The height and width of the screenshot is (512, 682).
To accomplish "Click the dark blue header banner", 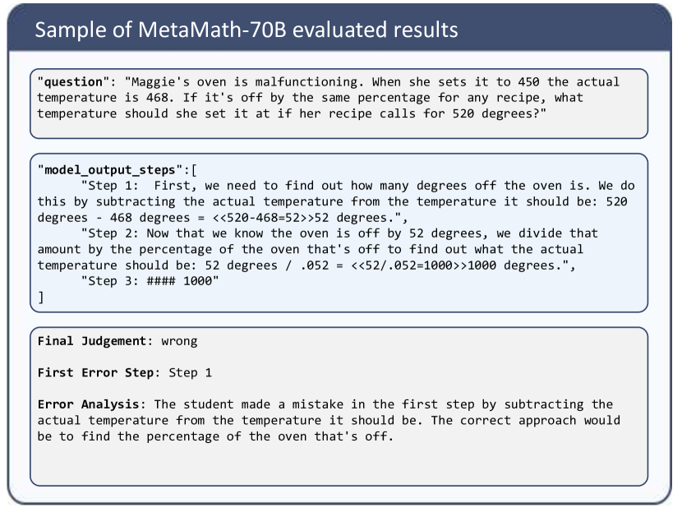I will point(339,29).
